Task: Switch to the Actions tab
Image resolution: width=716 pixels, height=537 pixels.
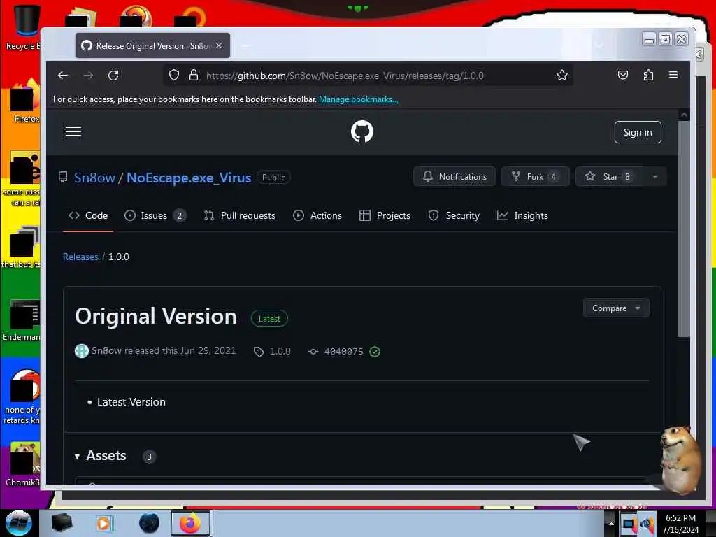Action: (x=317, y=215)
